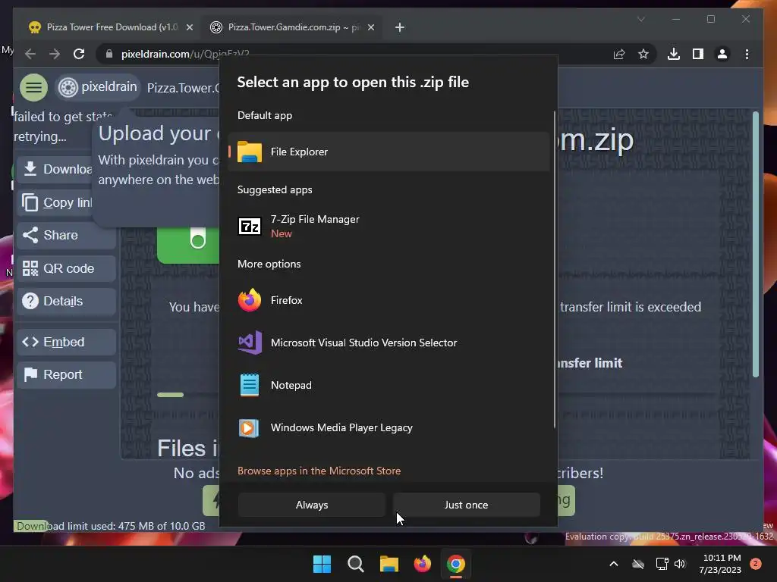Open the Embed option
This screenshot has width=777, height=582.
tap(67, 342)
